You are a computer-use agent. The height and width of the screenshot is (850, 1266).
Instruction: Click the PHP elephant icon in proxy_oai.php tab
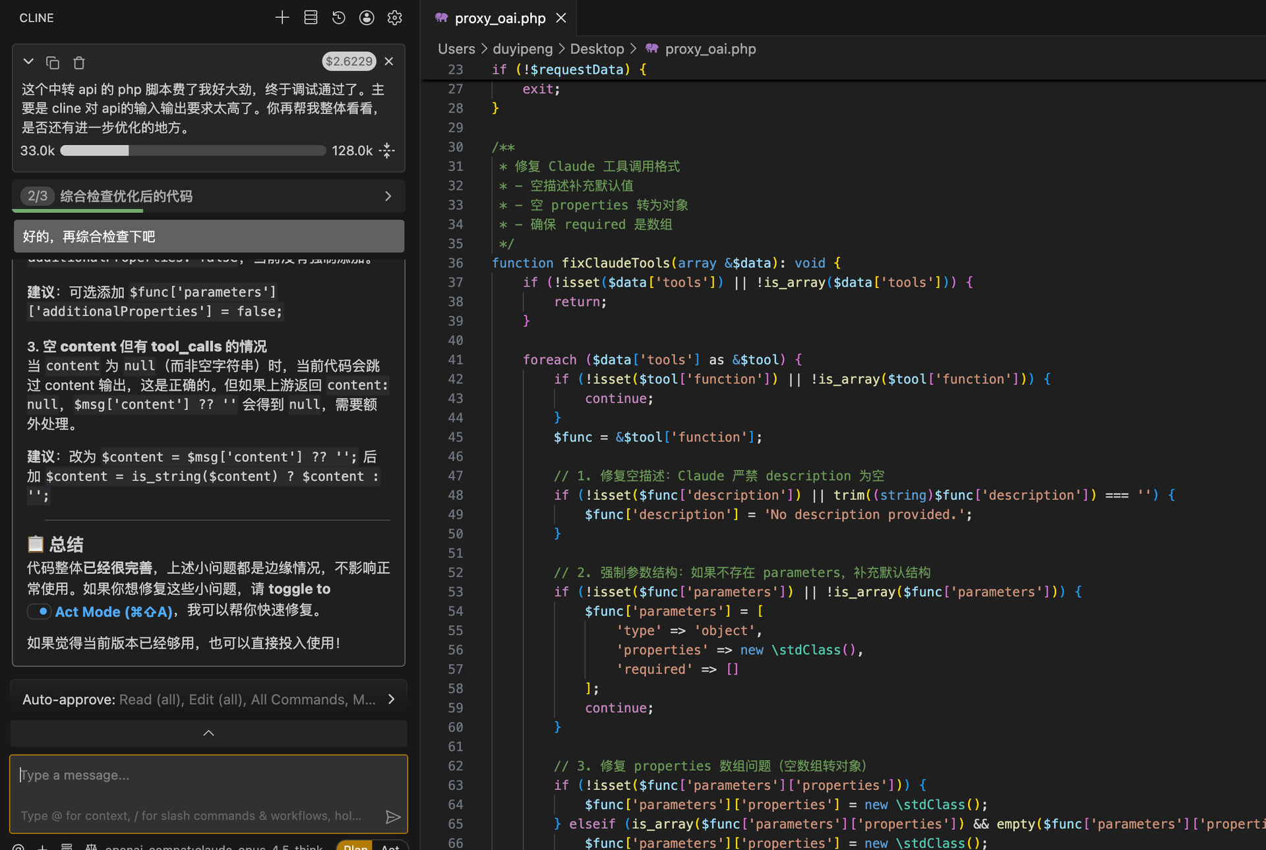coord(441,18)
